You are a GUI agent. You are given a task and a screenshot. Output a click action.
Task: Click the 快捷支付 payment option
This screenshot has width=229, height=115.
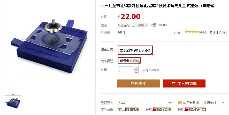[x=210, y=103]
